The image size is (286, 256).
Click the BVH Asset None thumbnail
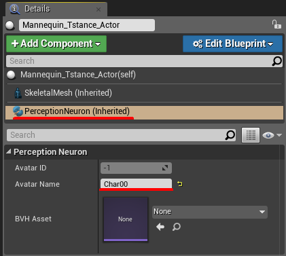[126, 219]
